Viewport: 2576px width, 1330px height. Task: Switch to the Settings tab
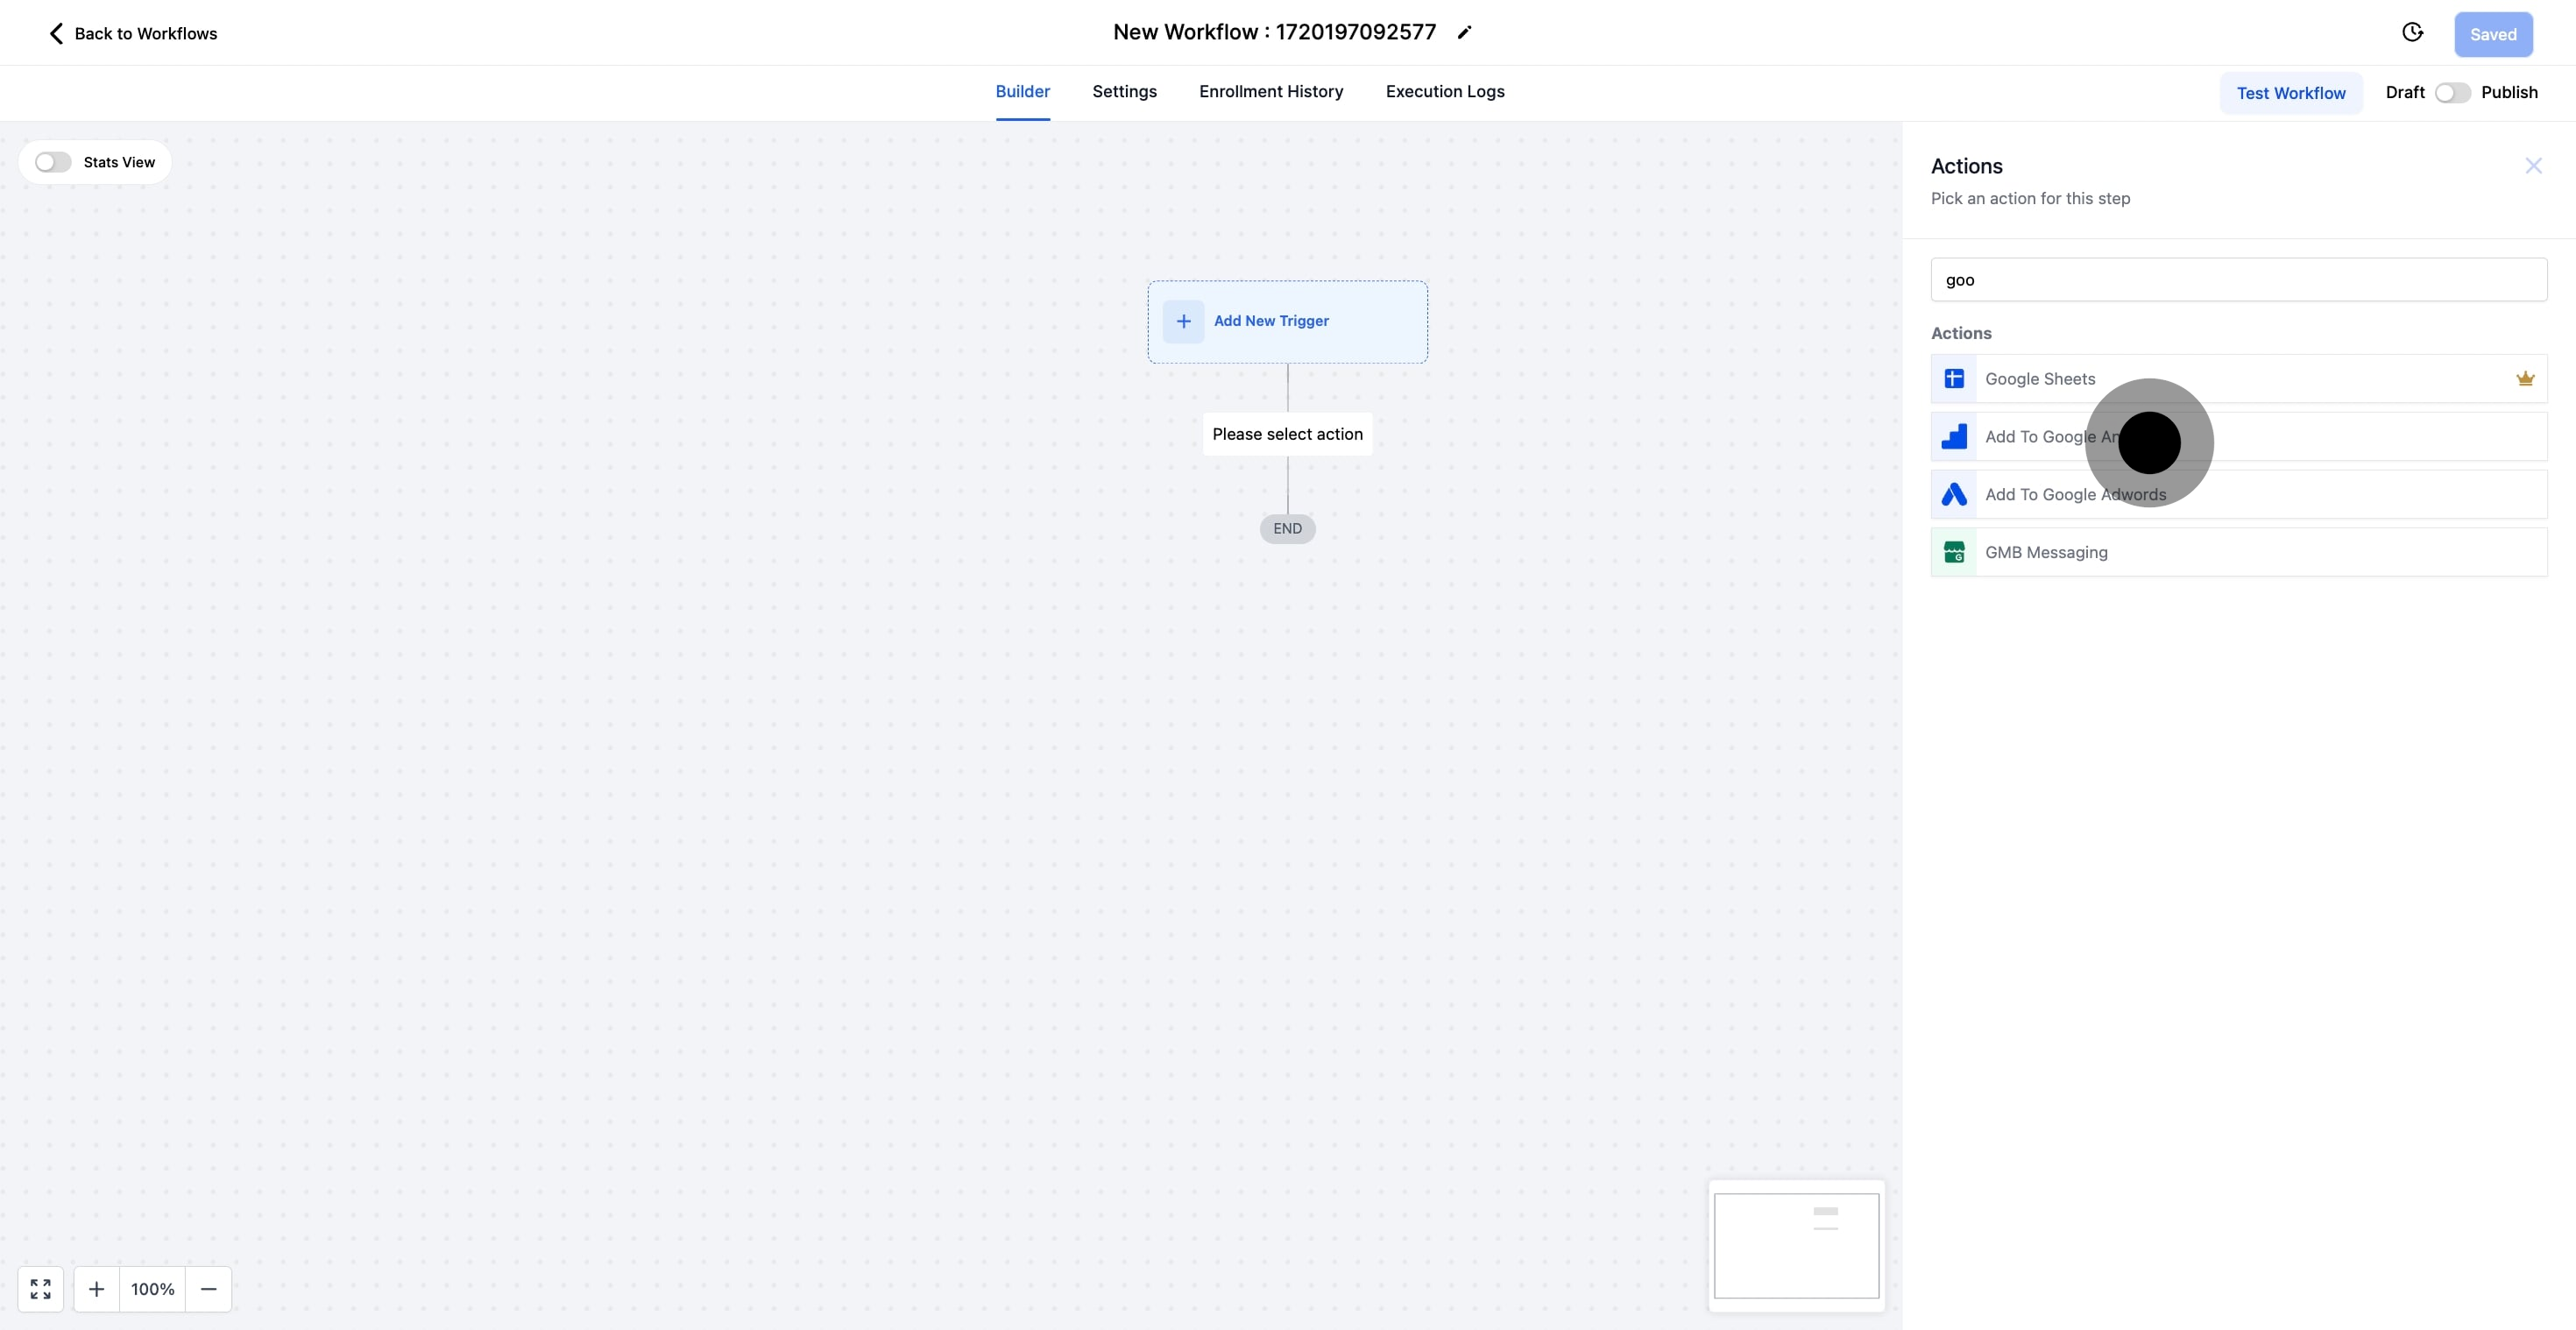coord(1124,92)
